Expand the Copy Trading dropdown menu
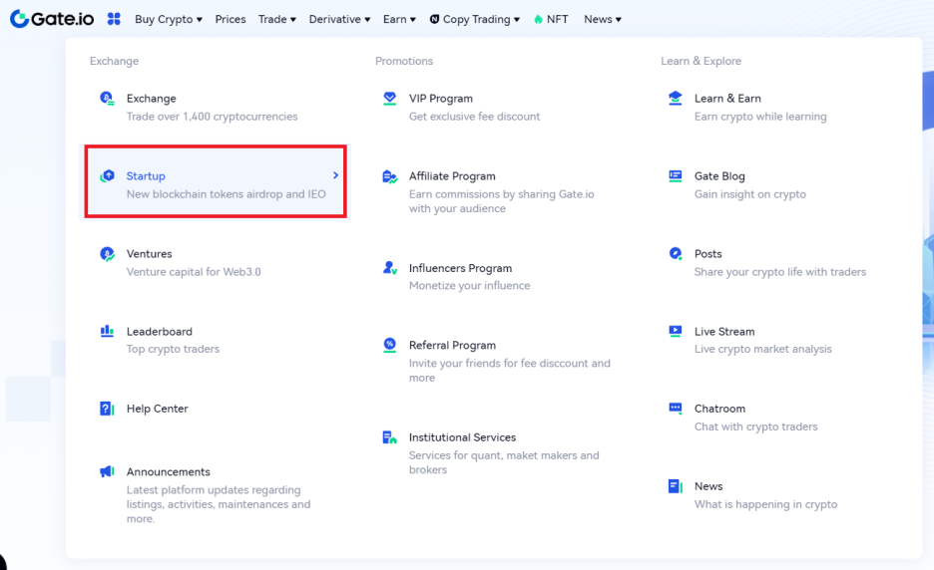Viewport: 934px width, 570px height. (x=475, y=19)
